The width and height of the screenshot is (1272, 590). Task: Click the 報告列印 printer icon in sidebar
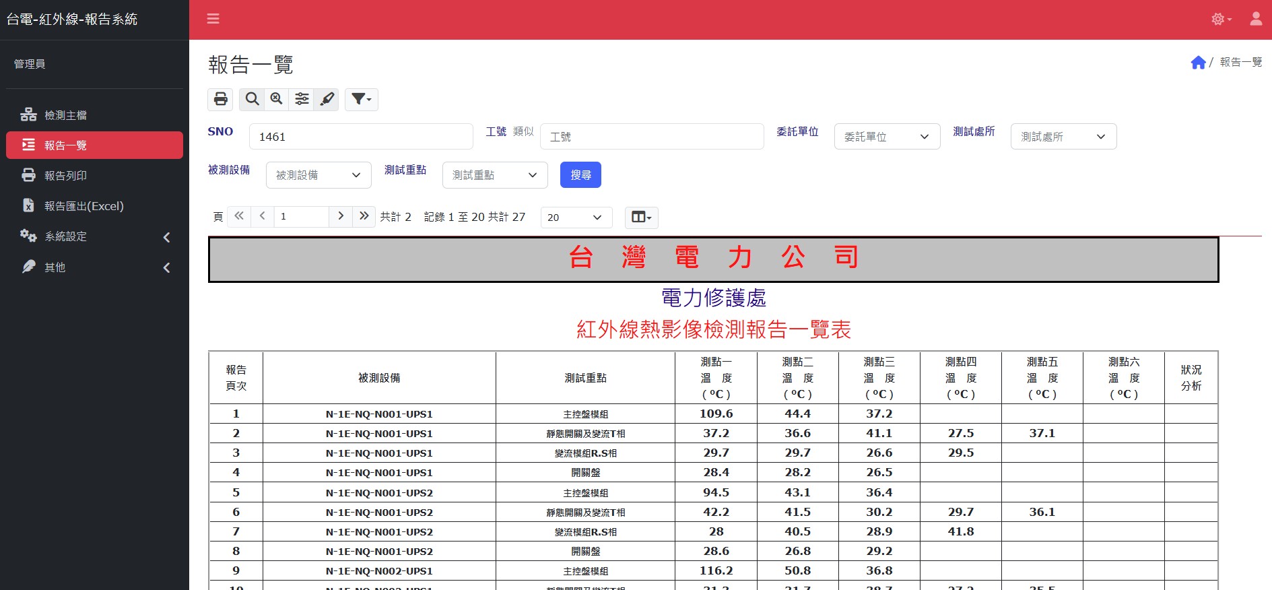pos(28,175)
